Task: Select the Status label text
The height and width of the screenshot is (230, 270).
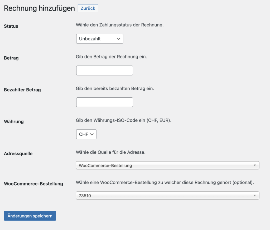Action: (11, 26)
